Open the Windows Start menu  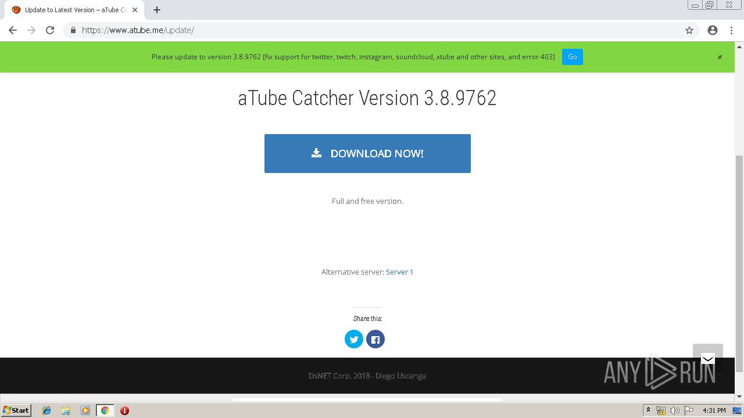(16, 410)
